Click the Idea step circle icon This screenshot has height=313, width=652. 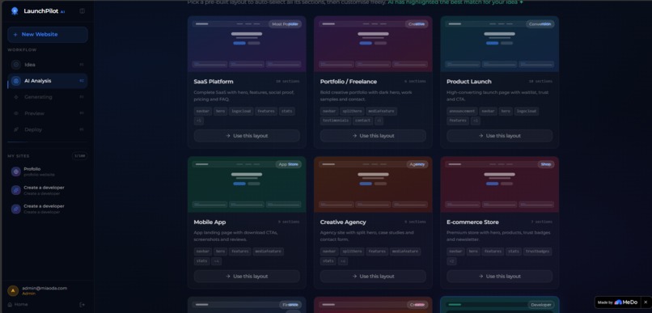pyautogui.click(x=16, y=65)
